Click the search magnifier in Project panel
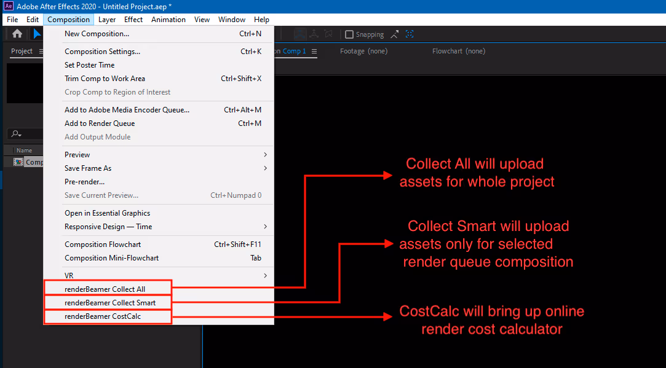 coord(16,134)
